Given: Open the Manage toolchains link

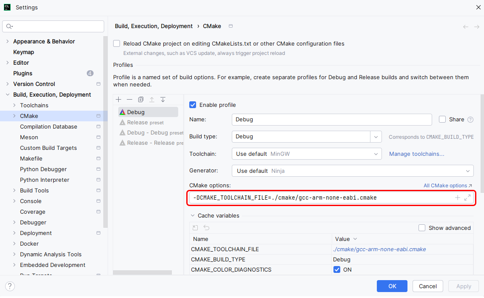Looking at the screenshot, I should 416,154.
